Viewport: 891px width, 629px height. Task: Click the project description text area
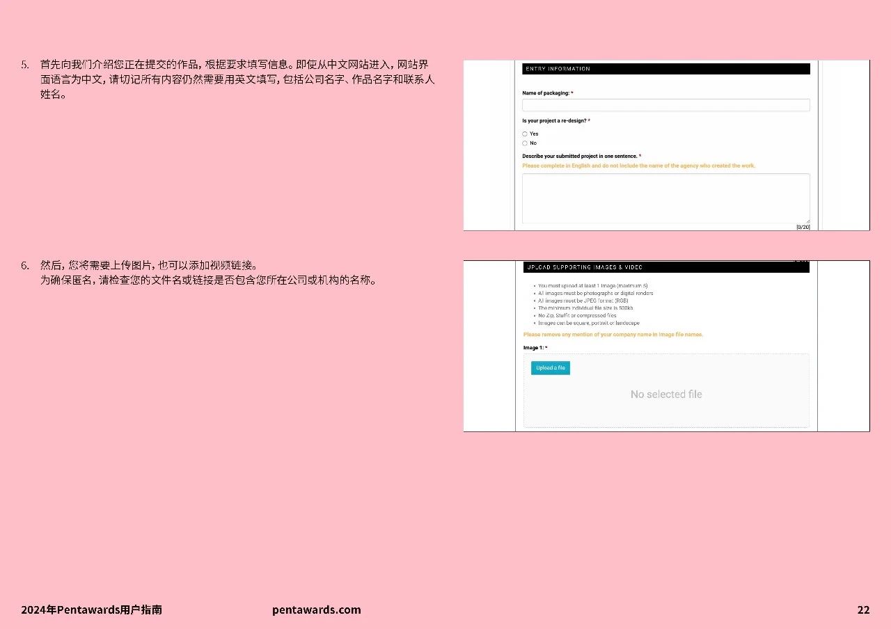coord(665,198)
